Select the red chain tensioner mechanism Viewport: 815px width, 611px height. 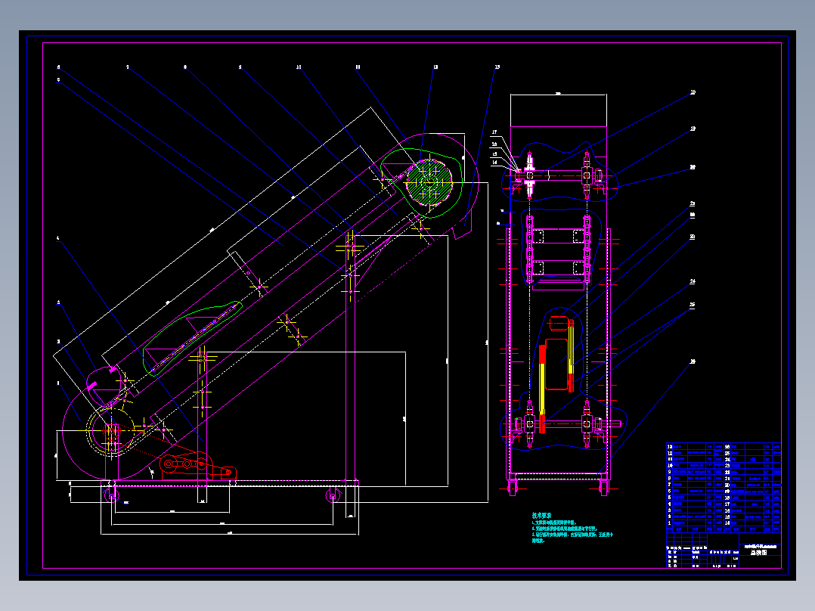coord(197,467)
